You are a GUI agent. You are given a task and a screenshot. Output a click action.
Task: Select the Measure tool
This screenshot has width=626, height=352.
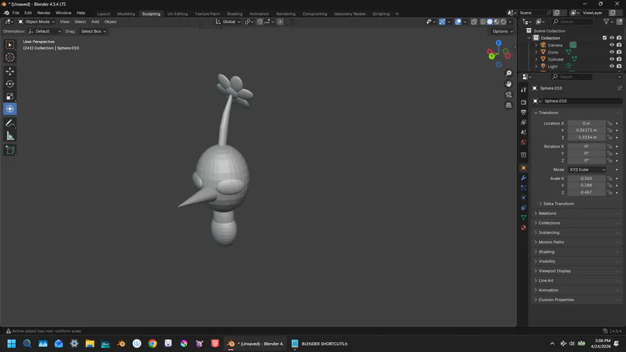click(x=10, y=136)
